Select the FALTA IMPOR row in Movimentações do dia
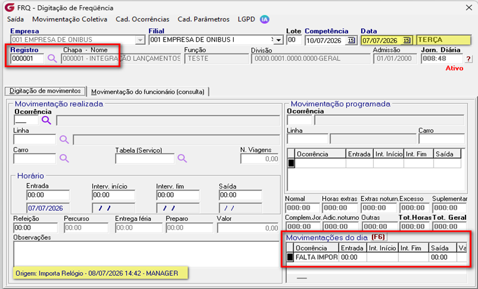The image size is (478, 289). coord(377,257)
